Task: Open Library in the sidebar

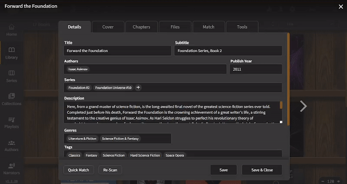Action: click(x=12, y=53)
